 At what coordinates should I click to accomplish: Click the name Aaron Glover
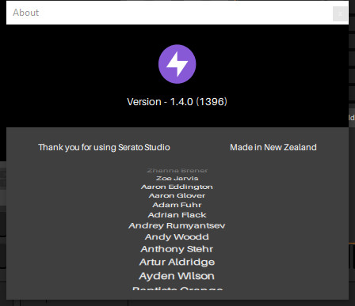177,195
